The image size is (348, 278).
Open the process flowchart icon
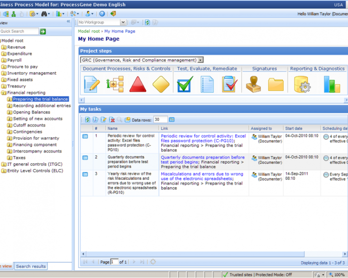[x=115, y=84]
